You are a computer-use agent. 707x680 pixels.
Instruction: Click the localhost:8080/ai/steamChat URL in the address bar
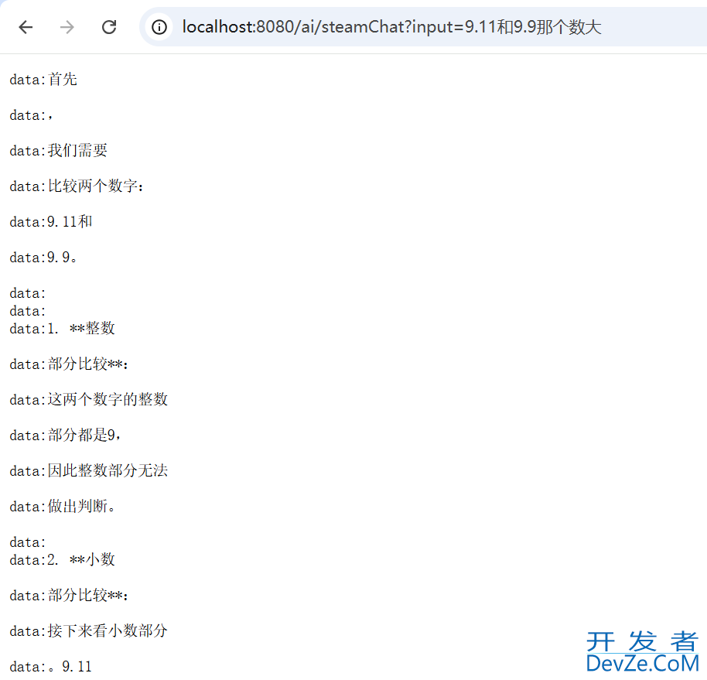point(391,27)
